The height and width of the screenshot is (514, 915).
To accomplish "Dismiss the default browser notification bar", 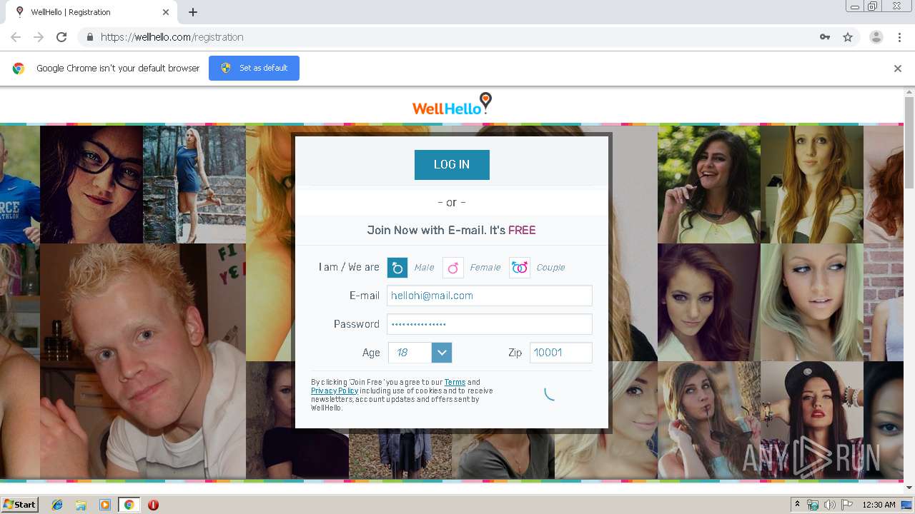I will point(898,69).
